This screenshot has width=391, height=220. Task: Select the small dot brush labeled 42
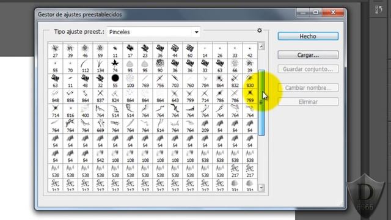[250, 51]
